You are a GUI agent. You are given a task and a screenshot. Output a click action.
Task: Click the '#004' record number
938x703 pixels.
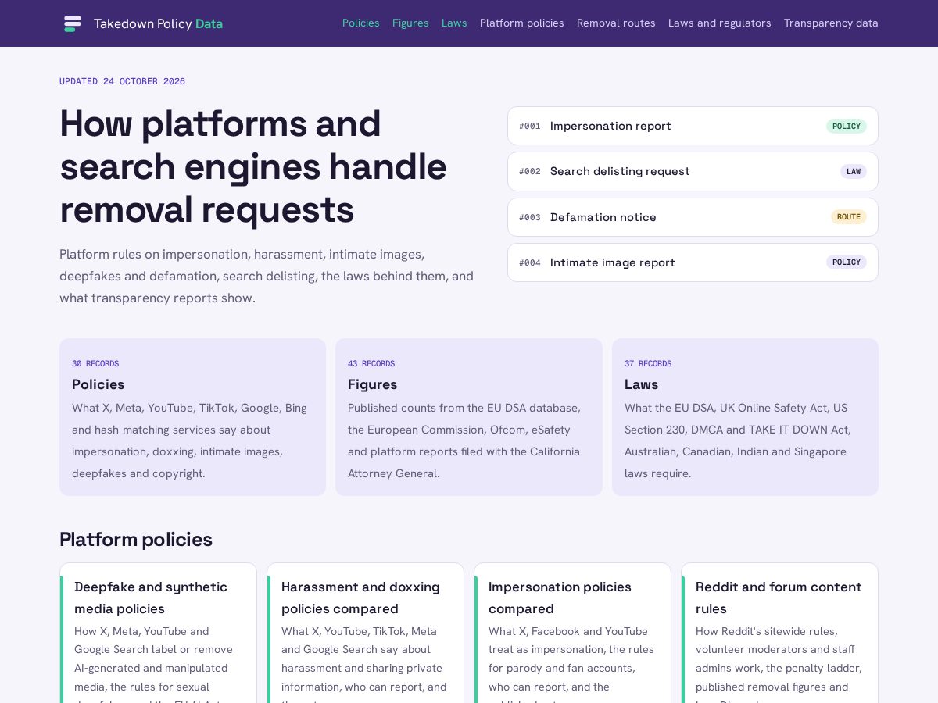tap(530, 262)
